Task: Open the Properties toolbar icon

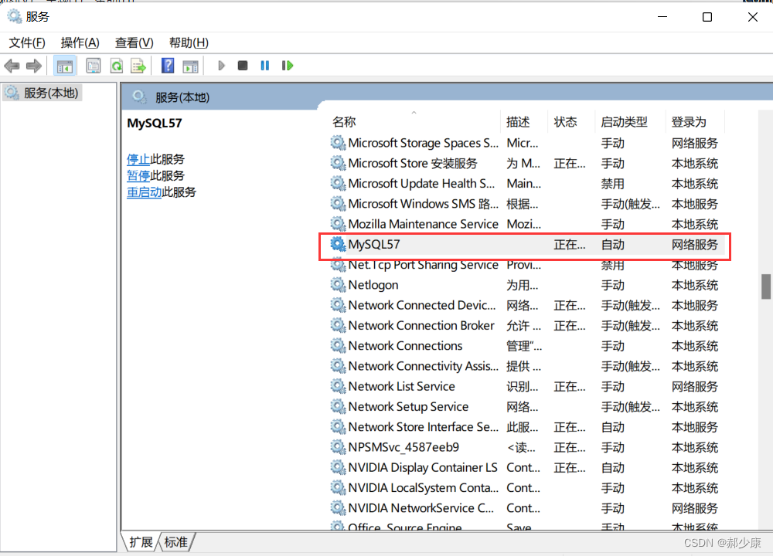Action: coord(94,66)
